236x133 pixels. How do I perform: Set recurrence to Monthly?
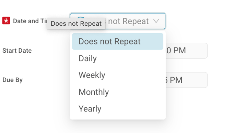(118, 92)
